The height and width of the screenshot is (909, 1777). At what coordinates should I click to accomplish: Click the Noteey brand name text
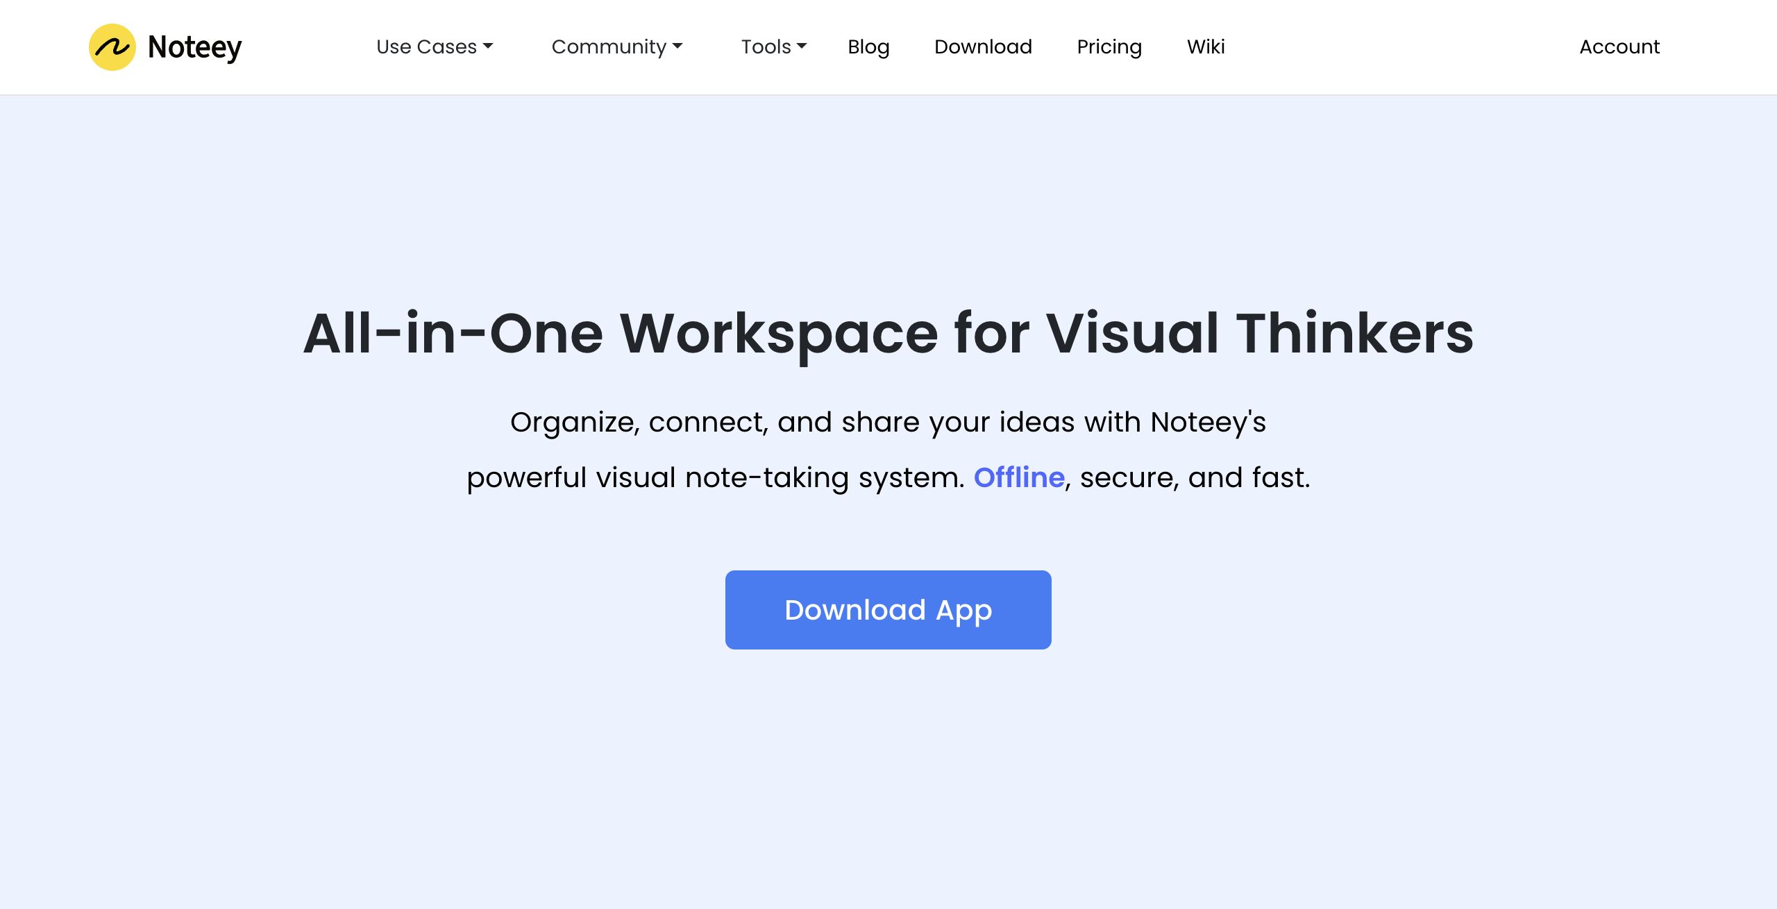pos(194,47)
